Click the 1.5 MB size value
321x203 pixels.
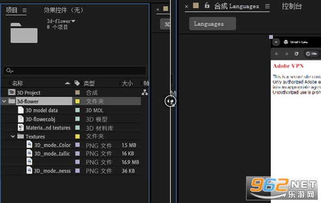coord(129,145)
